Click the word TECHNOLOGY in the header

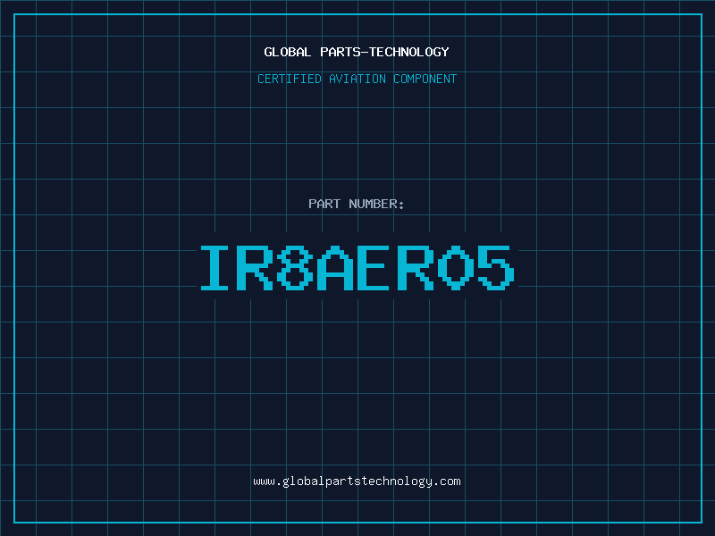(409, 52)
